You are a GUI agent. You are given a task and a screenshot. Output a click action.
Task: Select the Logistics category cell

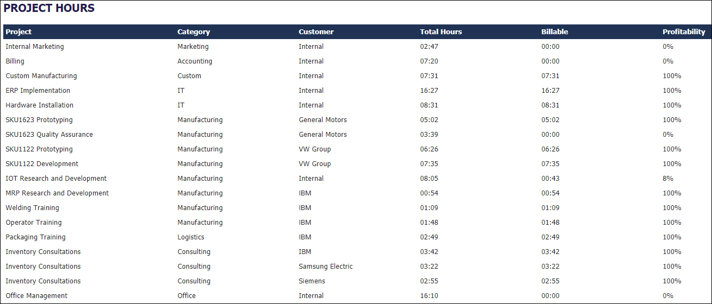click(191, 237)
